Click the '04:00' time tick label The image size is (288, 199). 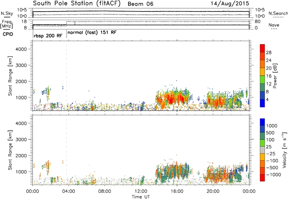click(68, 191)
